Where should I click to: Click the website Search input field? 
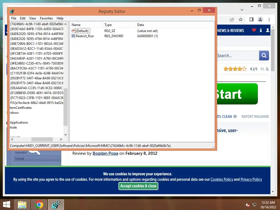pos(238,56)
